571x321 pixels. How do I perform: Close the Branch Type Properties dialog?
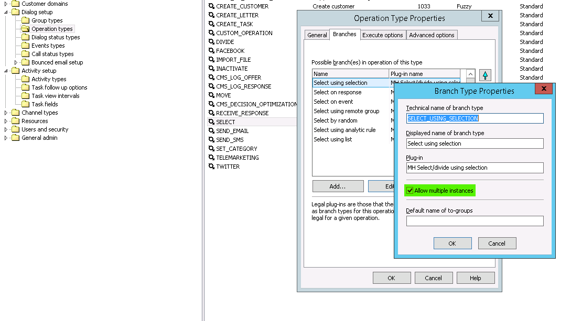544,89
